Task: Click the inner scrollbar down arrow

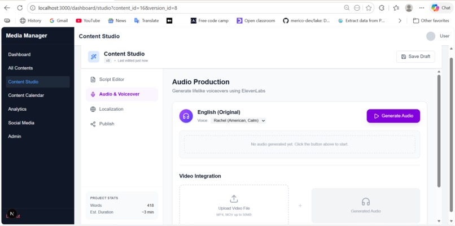Action: point(439,221)
